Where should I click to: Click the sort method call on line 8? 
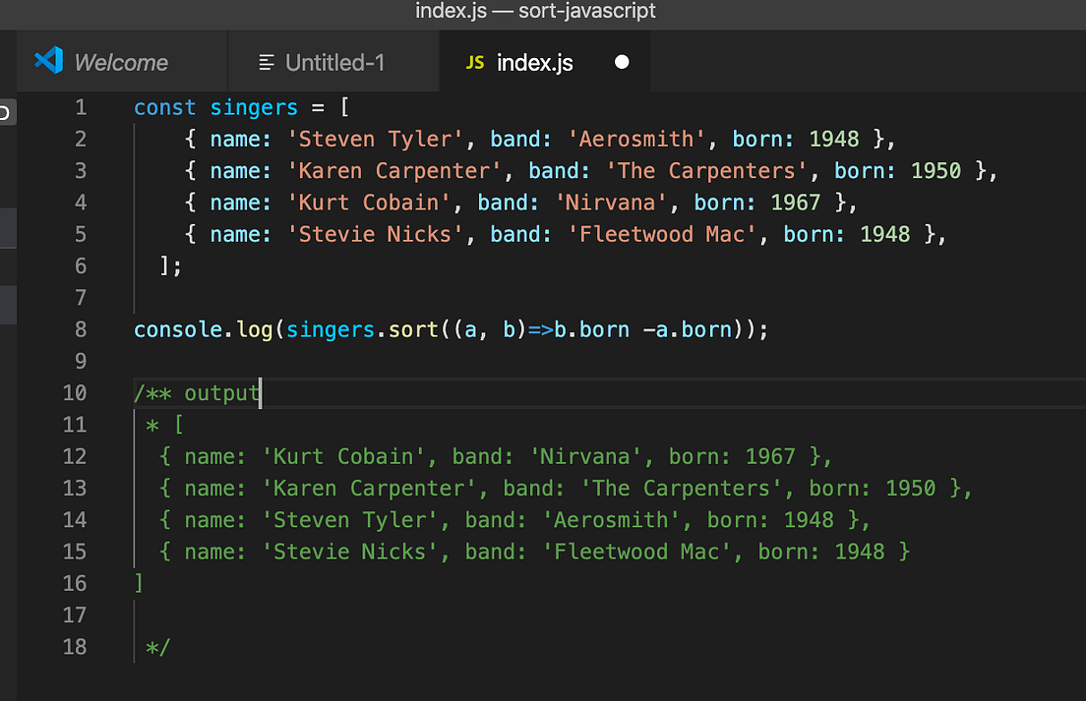tap(413, 329)
